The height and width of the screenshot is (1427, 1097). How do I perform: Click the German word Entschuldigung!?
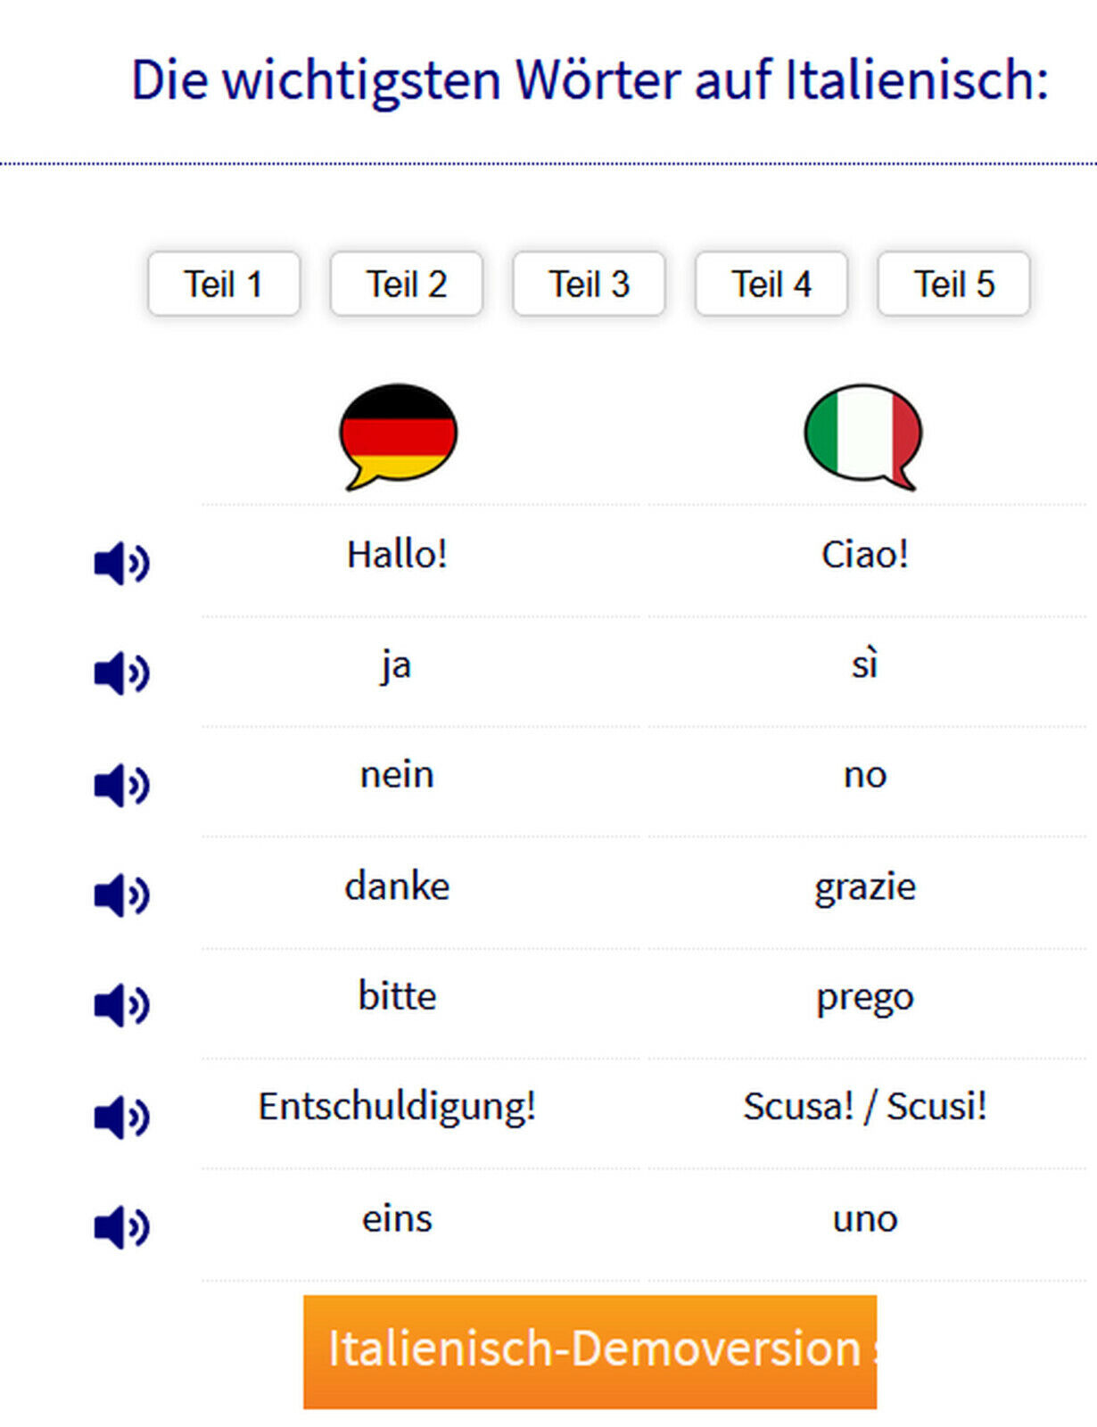click(x=397, y=1107)
